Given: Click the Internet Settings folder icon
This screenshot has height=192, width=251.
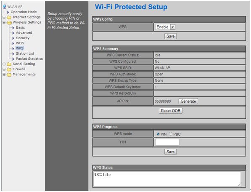Looking at the screenshot, I should [x=9, y=17].
